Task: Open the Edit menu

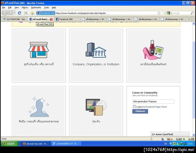Action: (x=10, y=8)
